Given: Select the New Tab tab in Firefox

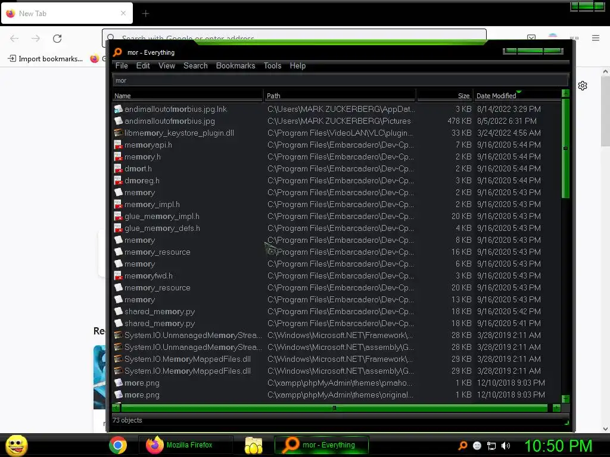Looking at the screenshot, I should pos(67,14).
